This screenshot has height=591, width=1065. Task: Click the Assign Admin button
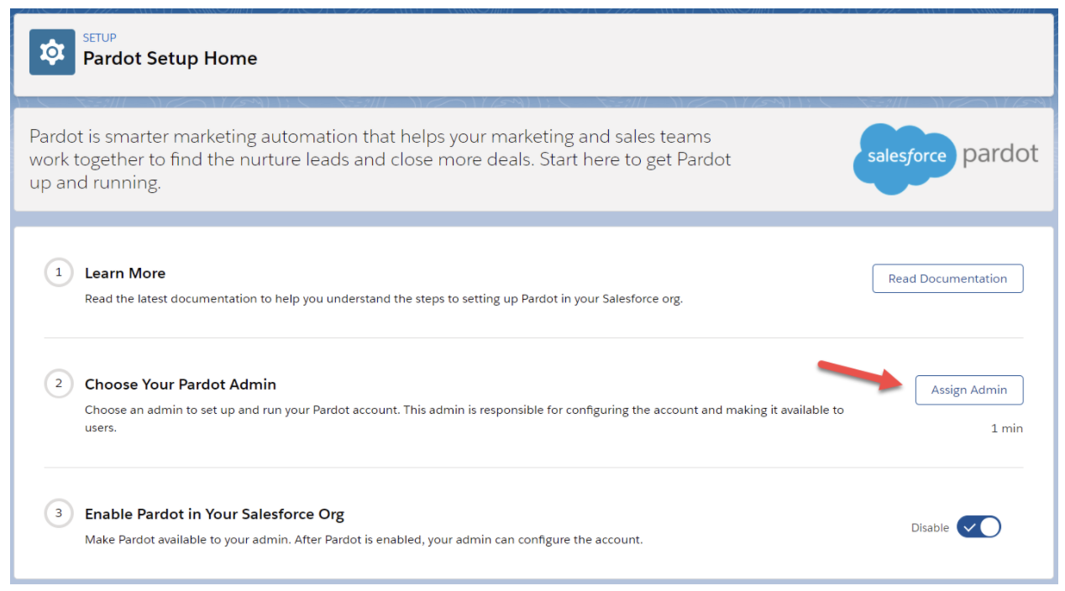click(x=969, y=390)
